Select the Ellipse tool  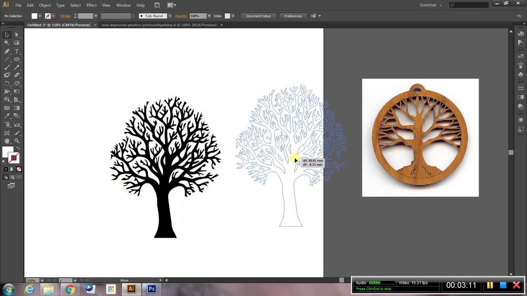[17, 60]
